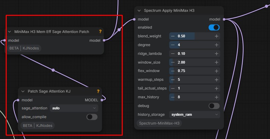Increase the degree value
Image resolution: width=270 pixels, height=139 pixels.
217,45
